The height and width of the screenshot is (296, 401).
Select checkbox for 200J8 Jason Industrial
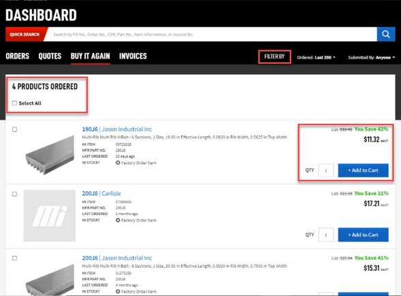(14, 259)
